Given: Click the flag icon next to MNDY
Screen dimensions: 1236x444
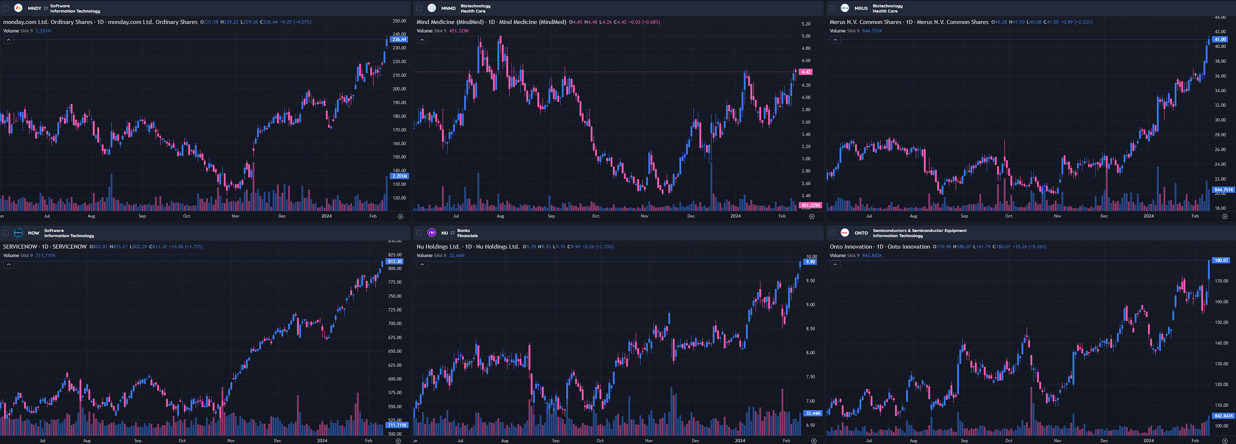Looking at the screenshot, I should [x=46, y=8].
